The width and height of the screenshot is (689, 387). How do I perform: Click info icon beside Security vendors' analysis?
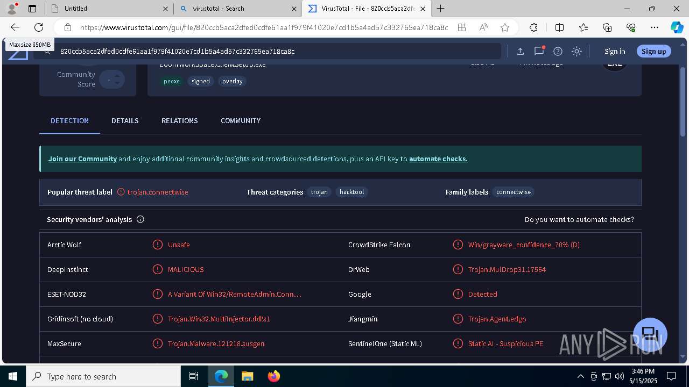pos(140,219)
